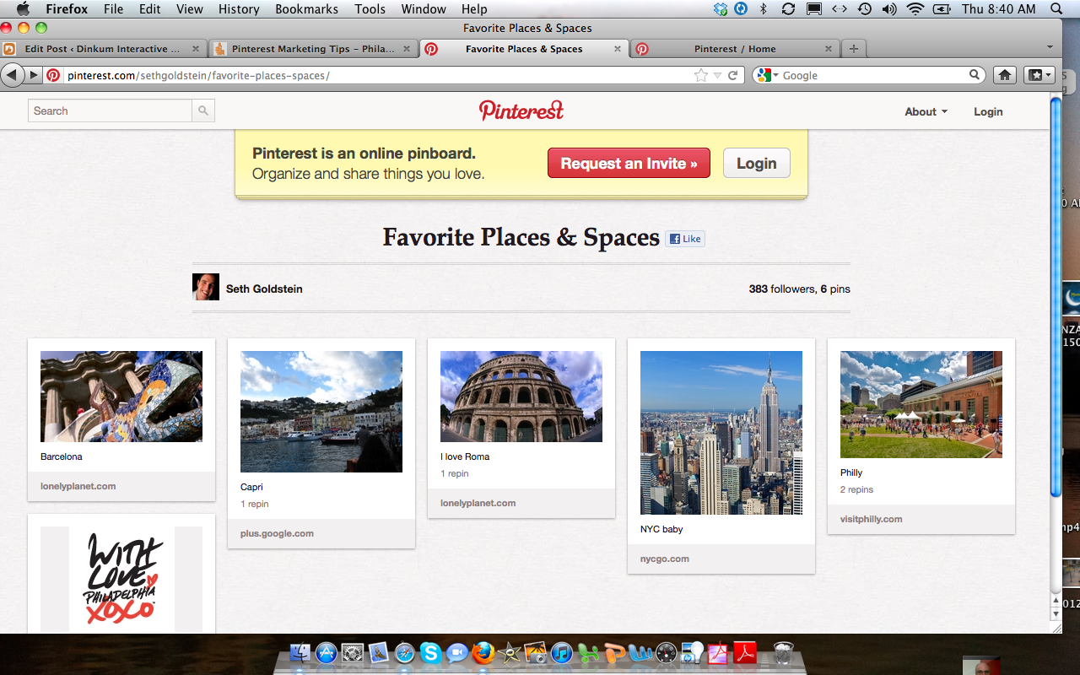Open iPhoto from the dock
The width and height of the screenshot is (1080, 675).
point(536,652)
